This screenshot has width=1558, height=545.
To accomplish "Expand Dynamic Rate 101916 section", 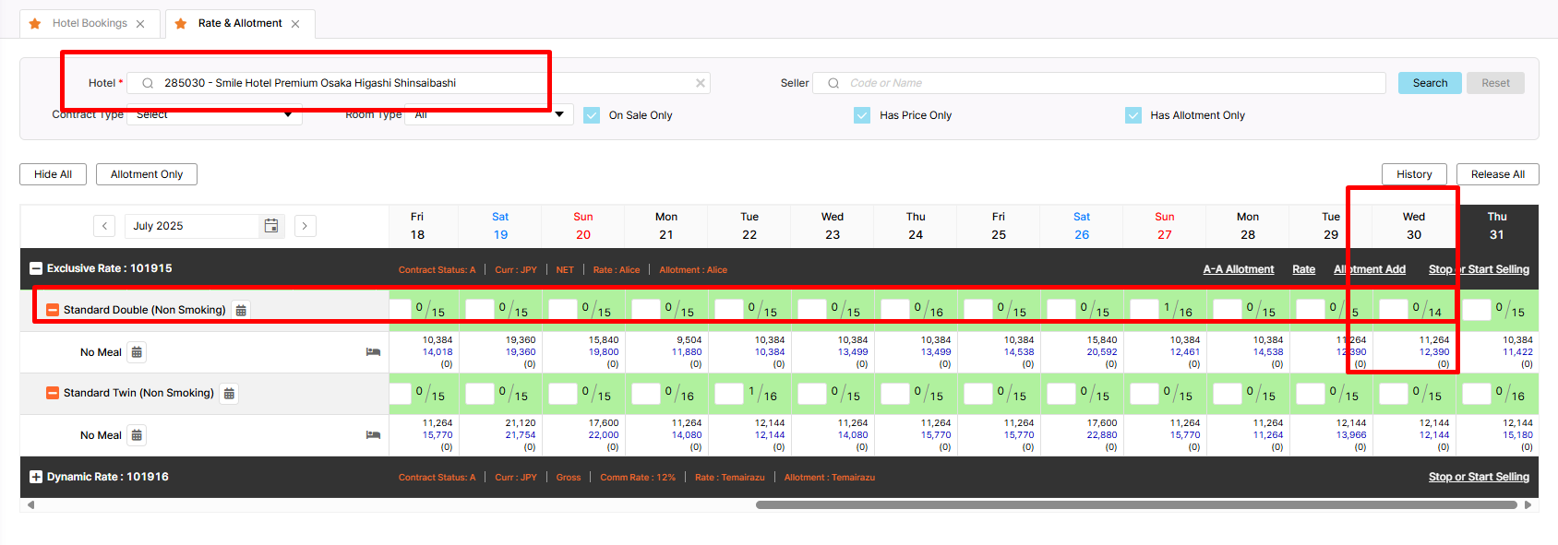I will click(36, 477).
